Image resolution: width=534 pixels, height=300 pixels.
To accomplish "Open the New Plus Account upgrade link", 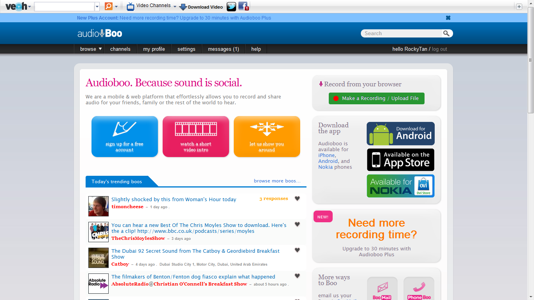I will coord(174,18).
